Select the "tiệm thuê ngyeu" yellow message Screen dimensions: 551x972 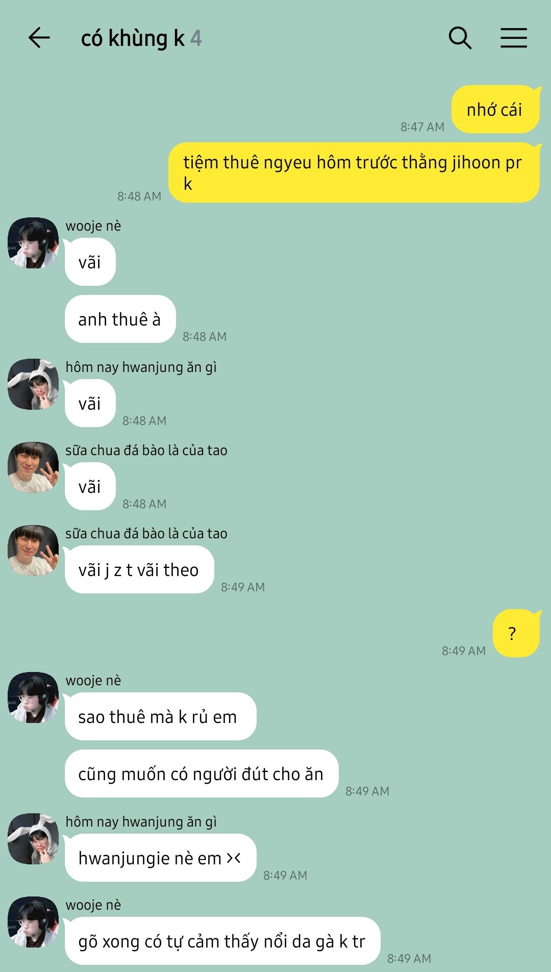point(354,172)
